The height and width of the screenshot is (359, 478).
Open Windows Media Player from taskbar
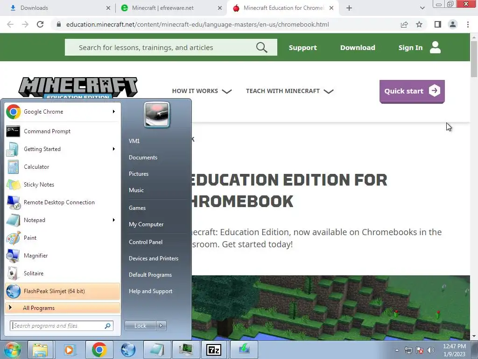(69, 350)
